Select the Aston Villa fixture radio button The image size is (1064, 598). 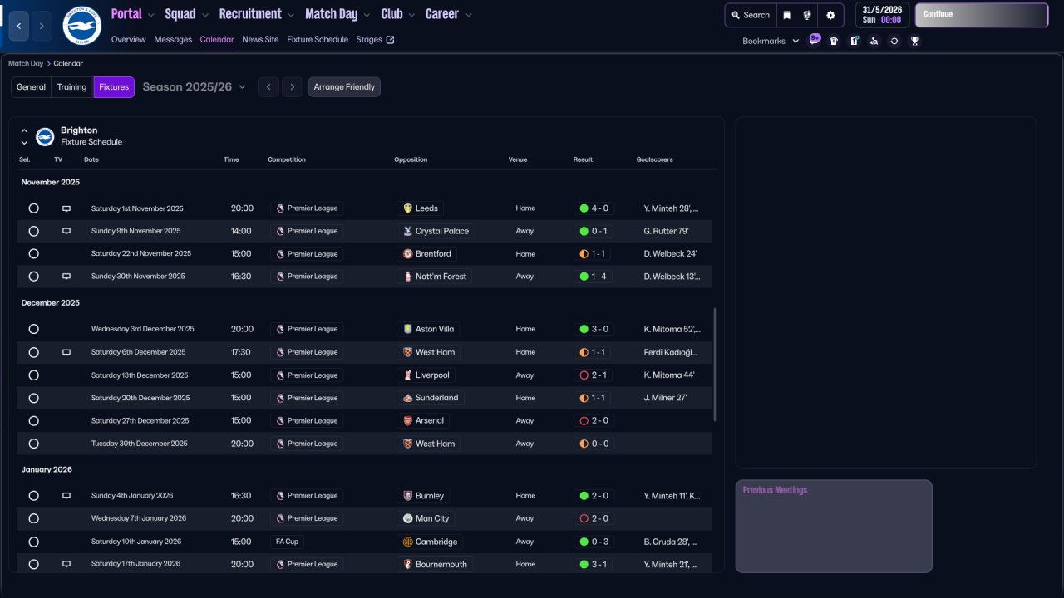tap(33, 330)
